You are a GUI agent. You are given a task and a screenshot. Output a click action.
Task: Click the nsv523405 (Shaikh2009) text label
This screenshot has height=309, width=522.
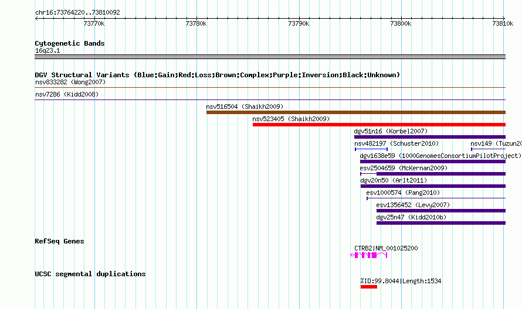tap(291, 119)
